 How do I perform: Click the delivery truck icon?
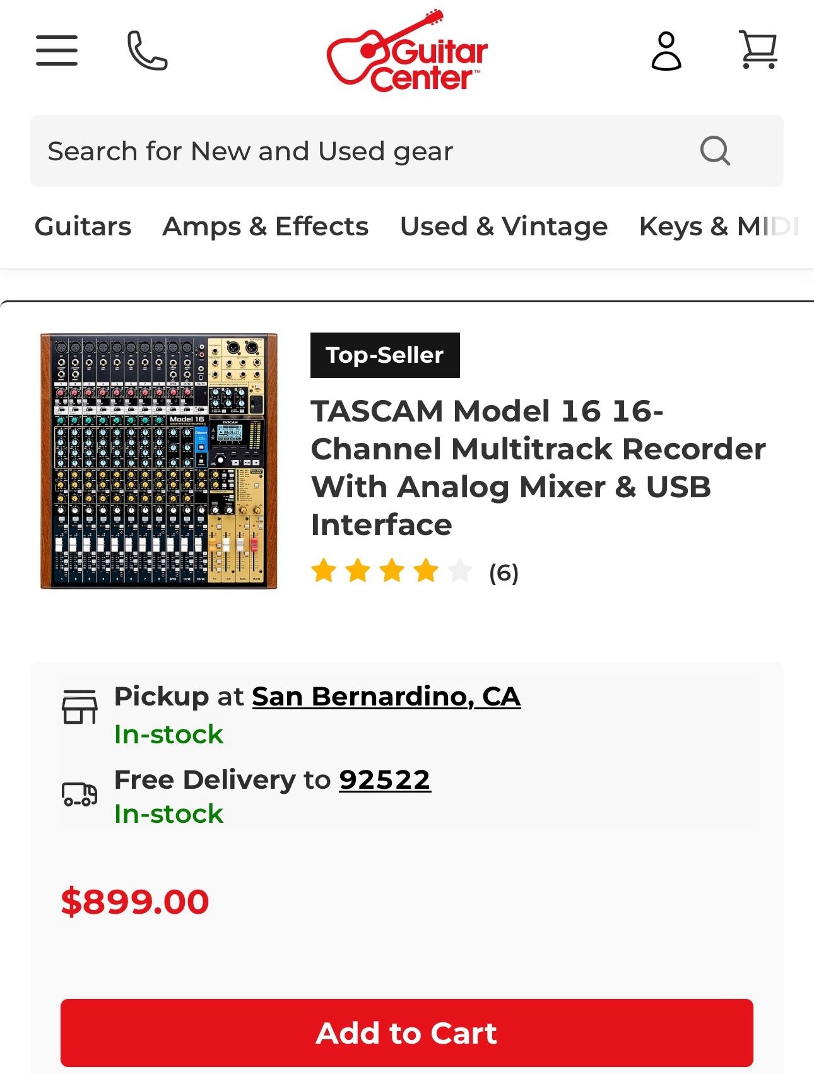[x=80, y=794]
